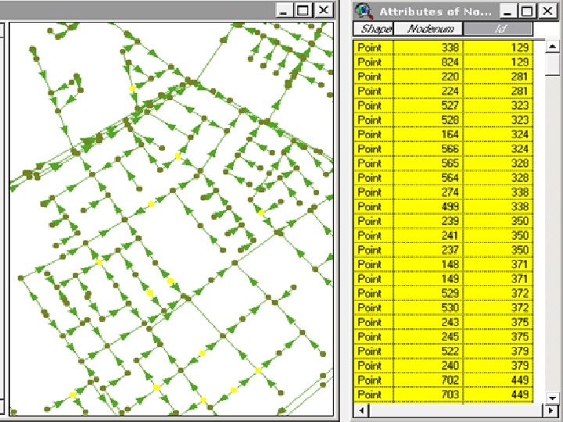Select Nodenum cell 702
The image size is (563, 422).
(x=429, y=380)
